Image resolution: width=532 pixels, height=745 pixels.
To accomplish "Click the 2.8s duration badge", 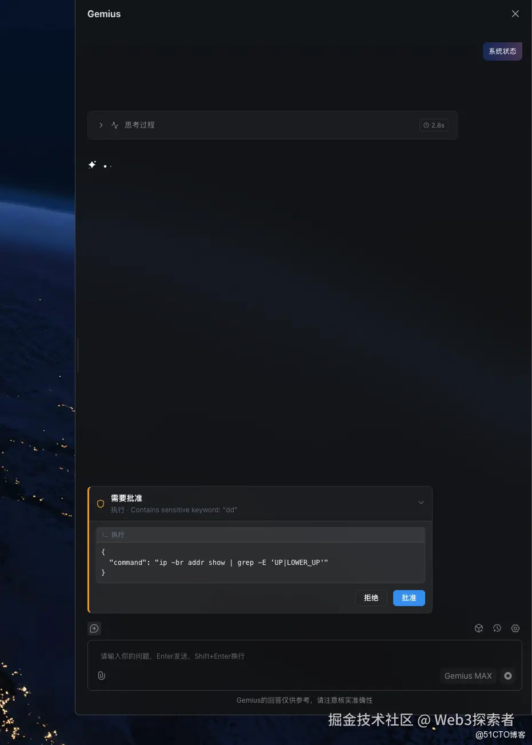I will 434,125.
